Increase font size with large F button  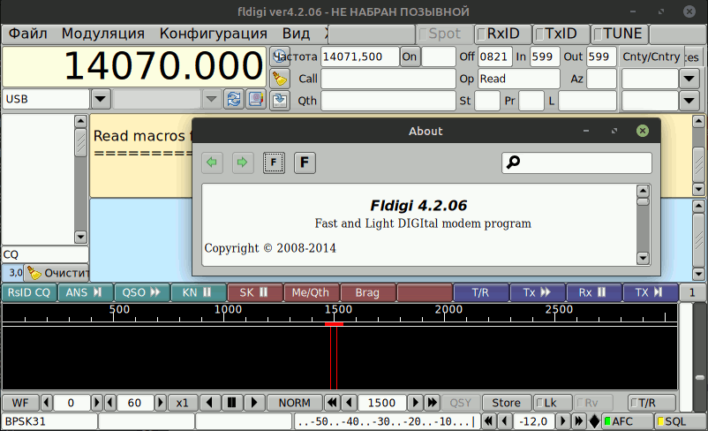click(305, 163)
